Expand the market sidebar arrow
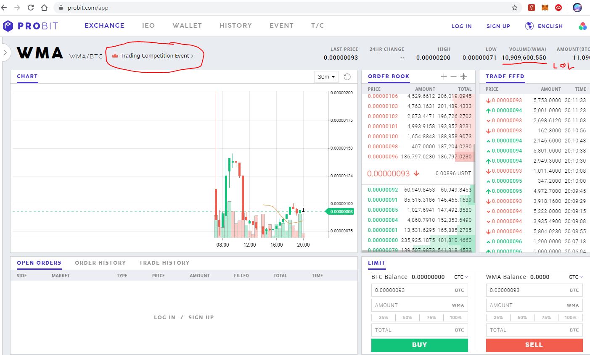590x355 pixels. coord(5,53)
